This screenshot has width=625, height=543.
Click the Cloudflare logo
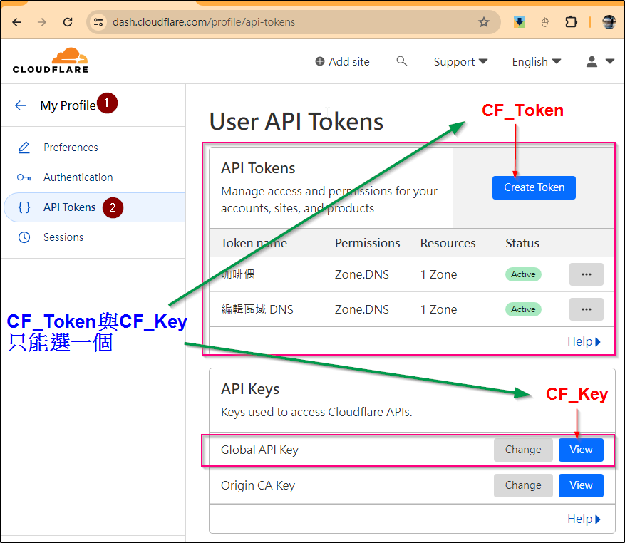50,61
